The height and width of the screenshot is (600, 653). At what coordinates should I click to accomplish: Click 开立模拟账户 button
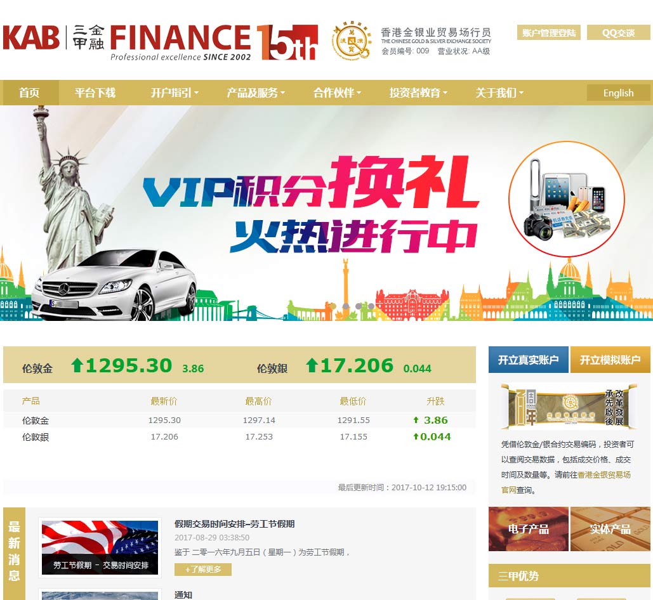pyautogui.click(x=610, y=360)
